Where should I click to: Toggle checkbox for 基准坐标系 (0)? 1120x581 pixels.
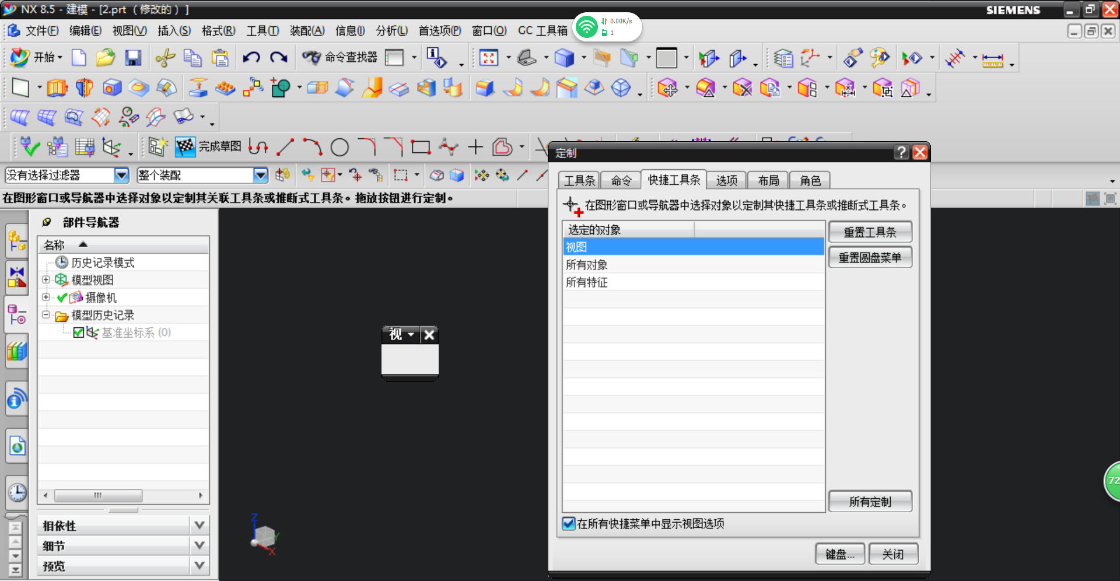79,332
